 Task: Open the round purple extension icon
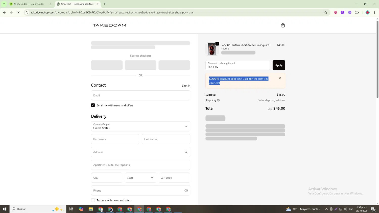350,12
